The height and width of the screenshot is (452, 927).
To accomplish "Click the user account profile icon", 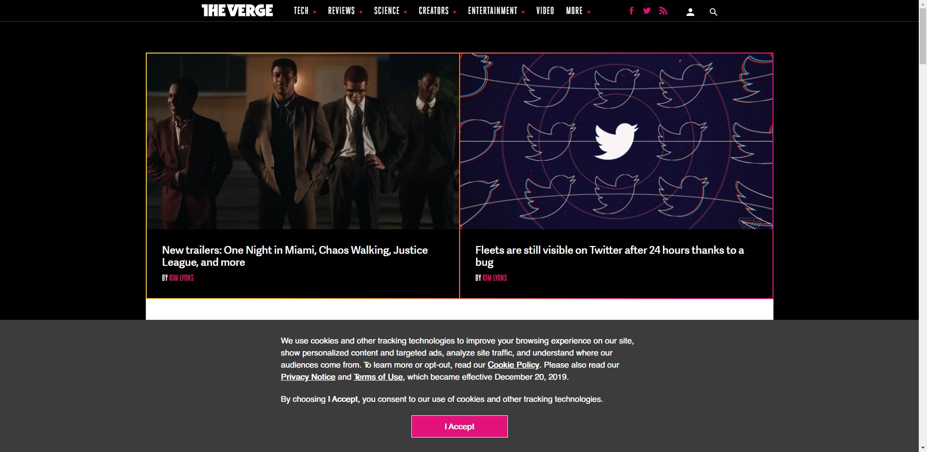I will point(690,12).
